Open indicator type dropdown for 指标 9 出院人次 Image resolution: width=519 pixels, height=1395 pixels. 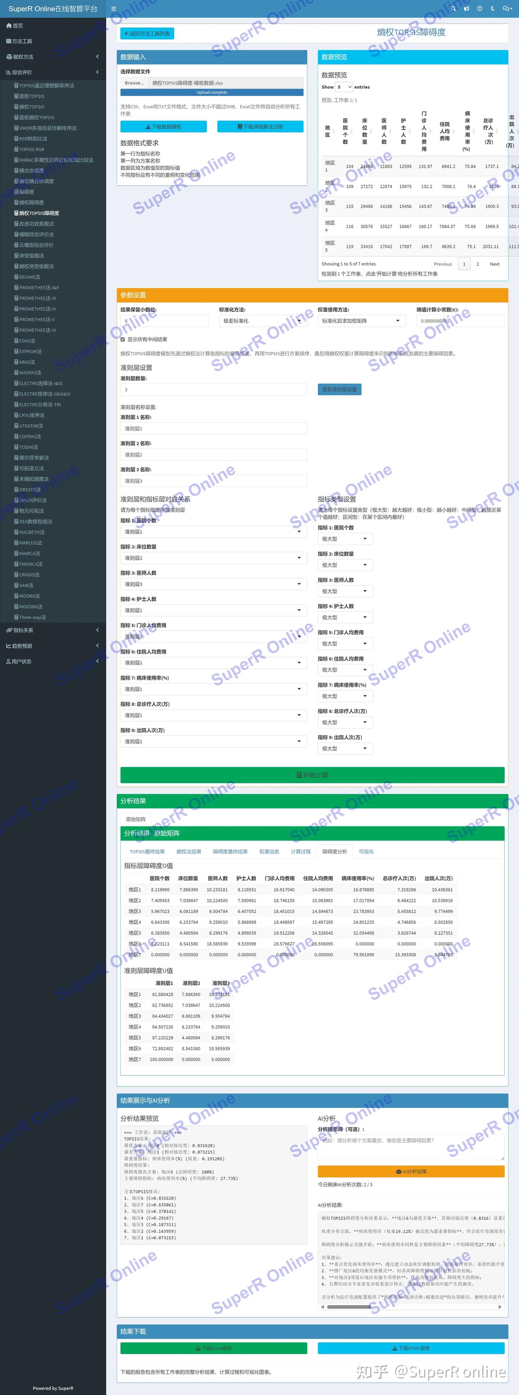(345, 749)
